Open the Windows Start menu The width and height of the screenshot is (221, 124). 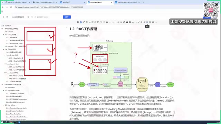point(2,122)
